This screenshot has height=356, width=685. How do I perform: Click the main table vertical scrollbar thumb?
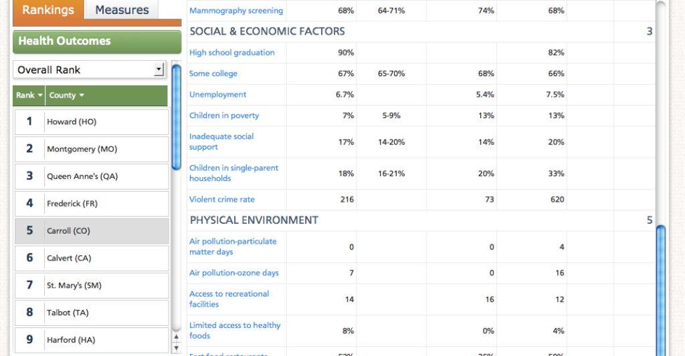click(x=661, y=290)
